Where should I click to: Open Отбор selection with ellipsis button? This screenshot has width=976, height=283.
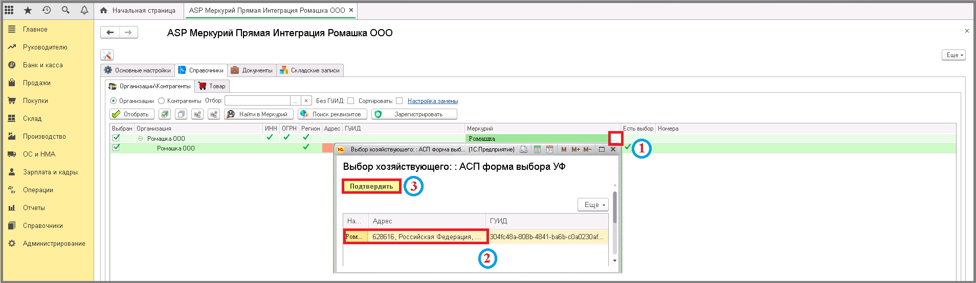[295, 101]
